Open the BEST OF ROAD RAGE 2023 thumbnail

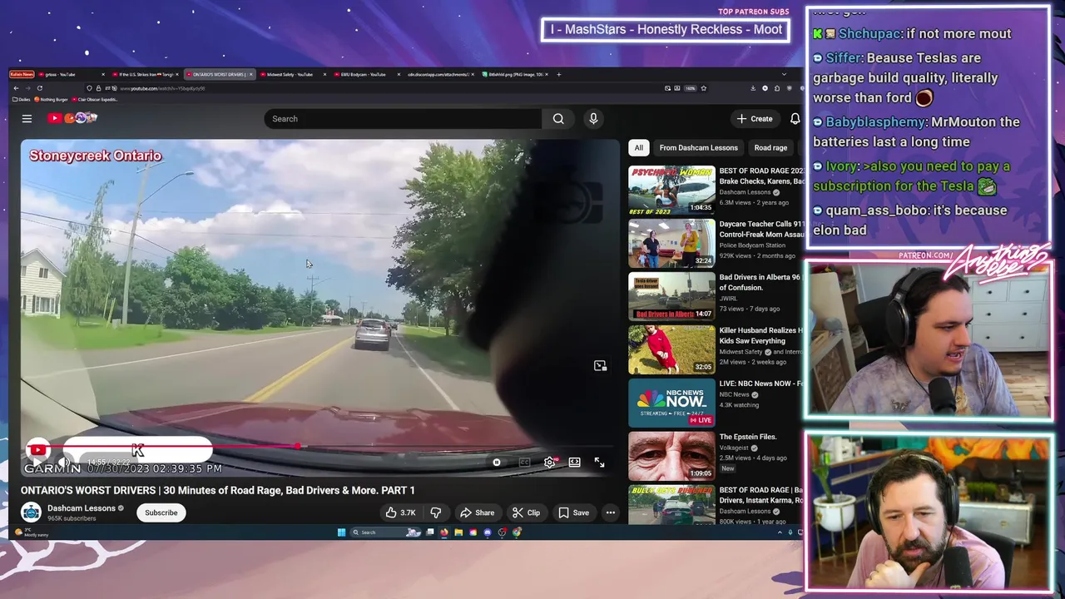671,190
